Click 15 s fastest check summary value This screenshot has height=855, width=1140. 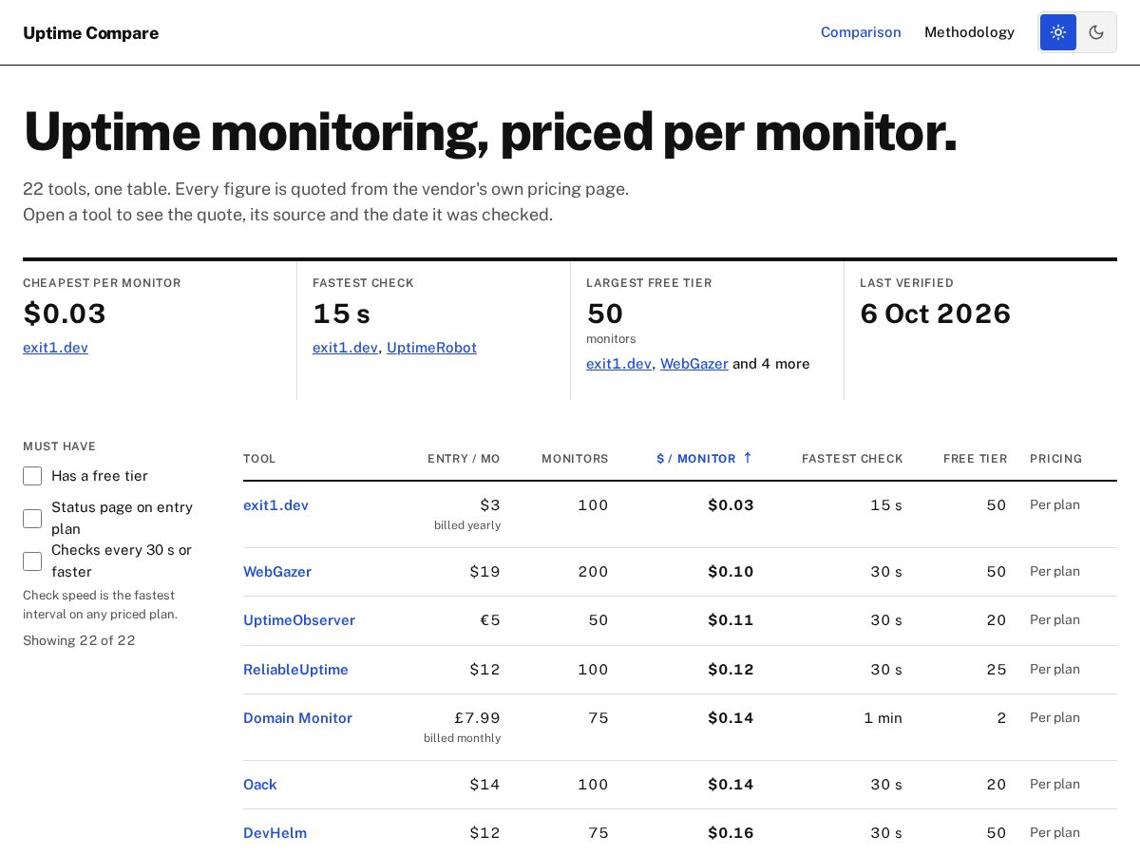click(x=341, y=313)
